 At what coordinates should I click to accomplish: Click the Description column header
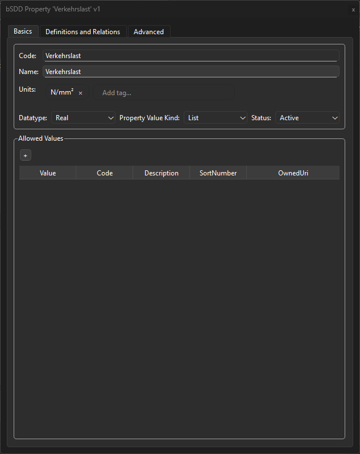point(162,173)
